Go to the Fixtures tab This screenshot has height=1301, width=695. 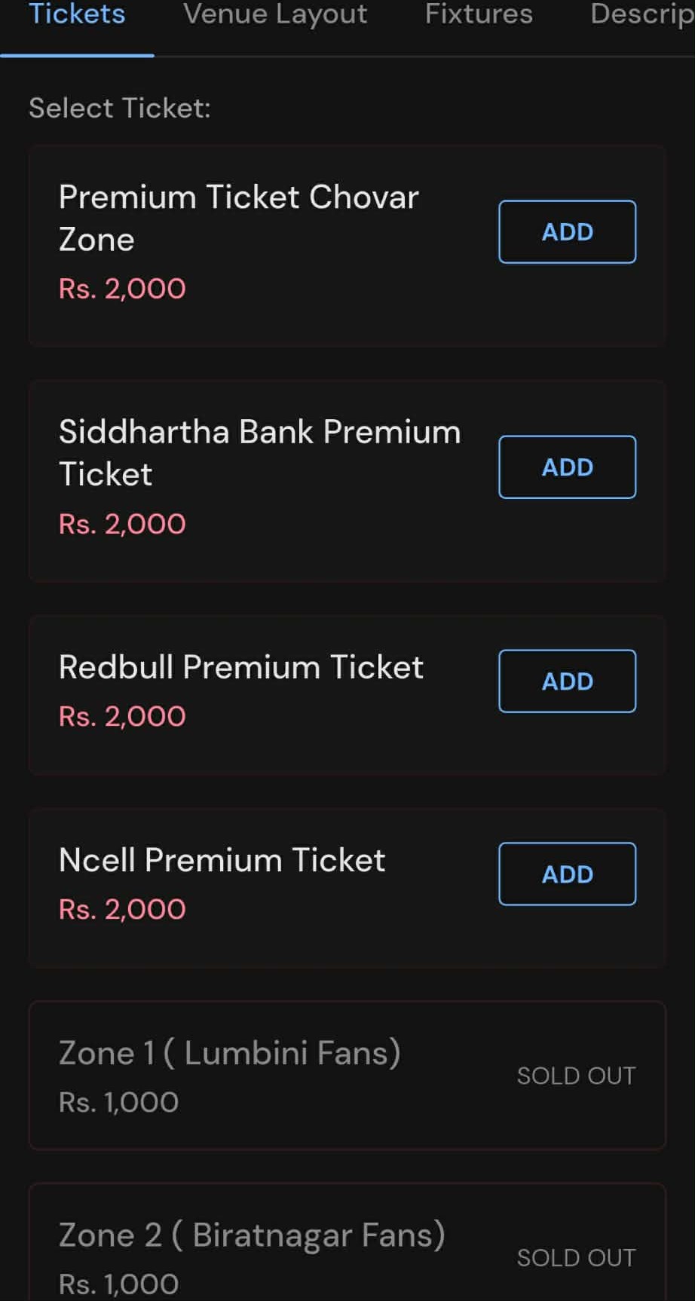pyautogui.click(x=479, y=15)
